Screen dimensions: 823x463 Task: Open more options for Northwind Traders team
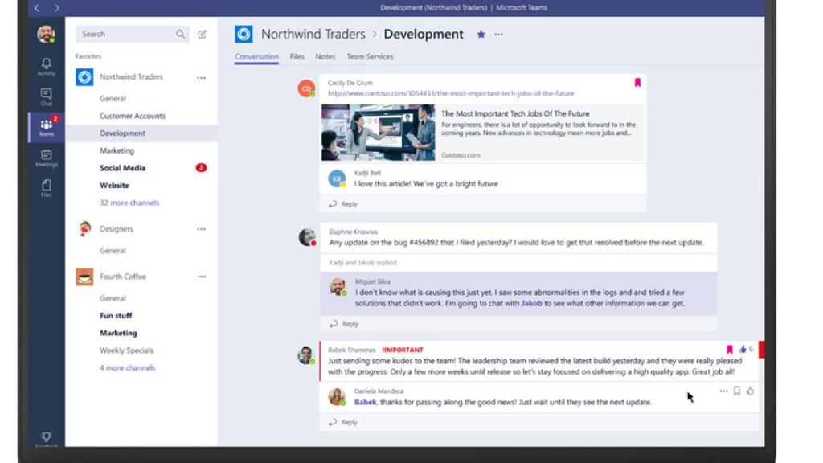pos(203,76)
